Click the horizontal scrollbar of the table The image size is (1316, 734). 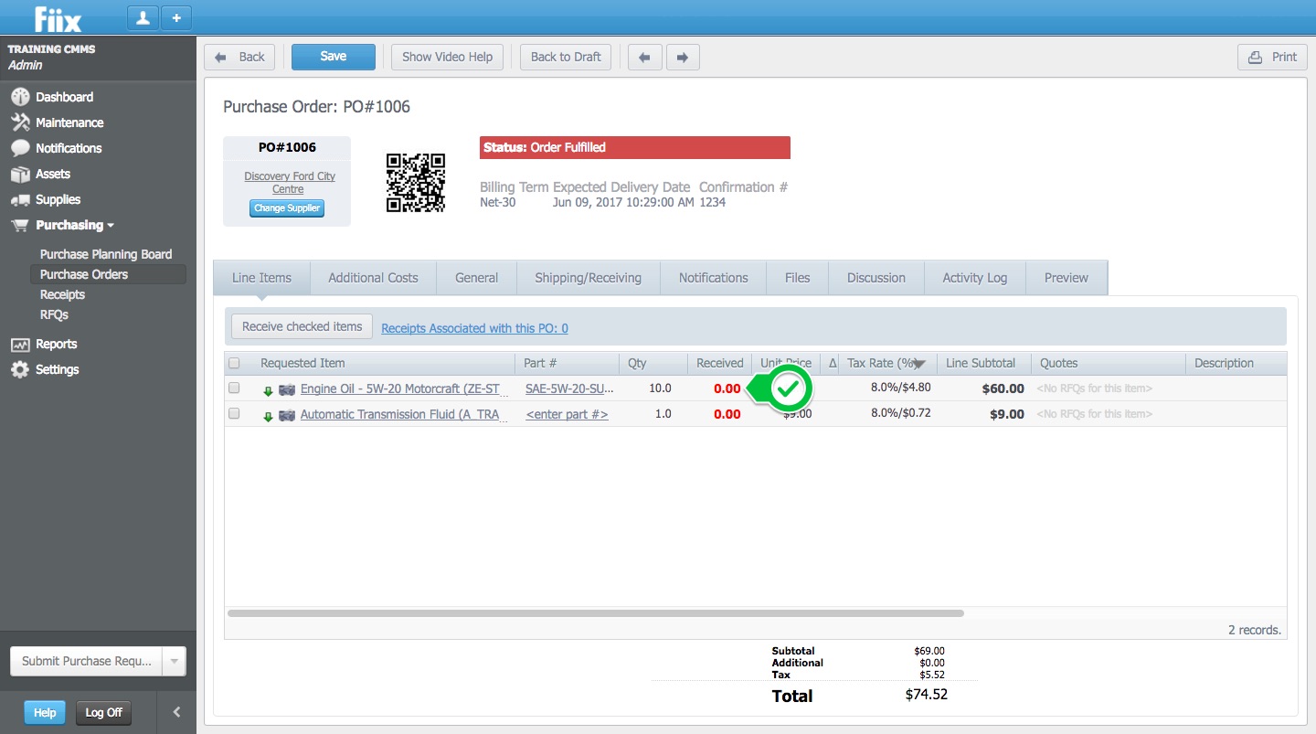(595, 613)
